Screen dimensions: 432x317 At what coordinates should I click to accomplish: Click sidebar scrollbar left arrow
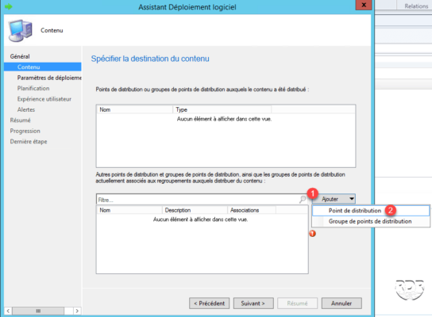(x=8, y=311)
